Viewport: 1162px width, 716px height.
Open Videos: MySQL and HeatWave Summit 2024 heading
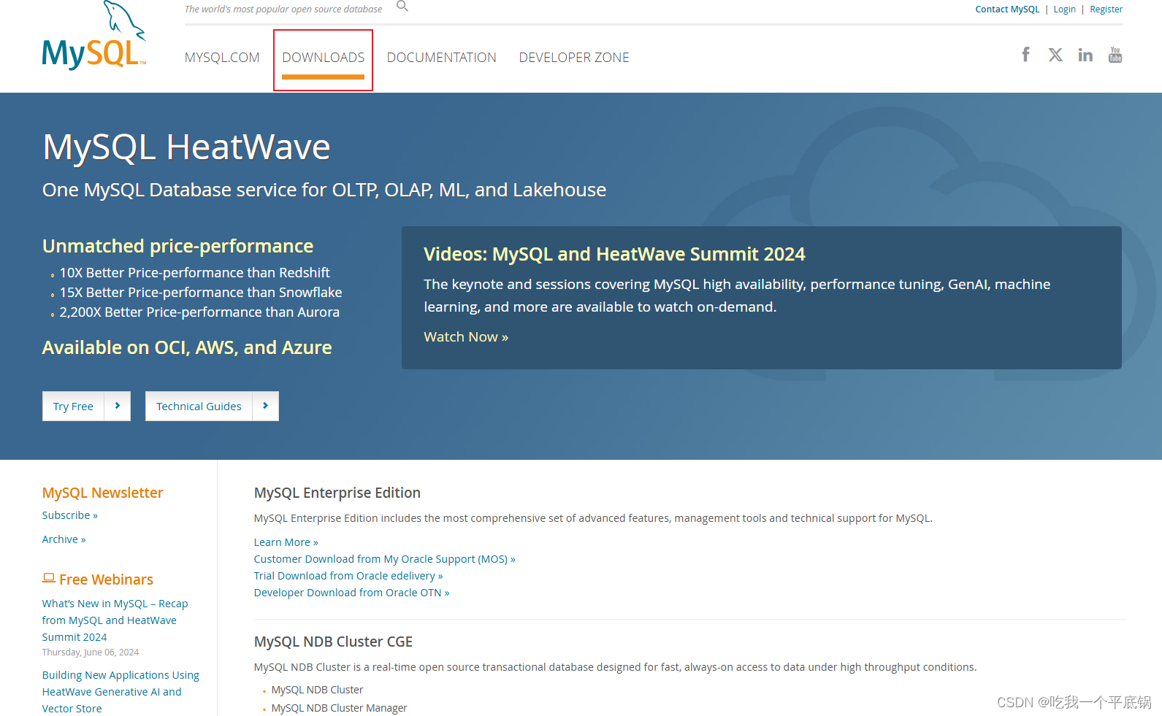[614, 254]
